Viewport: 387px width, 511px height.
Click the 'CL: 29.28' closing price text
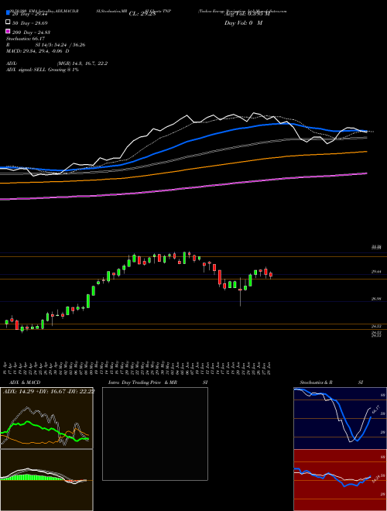pos(142,14)
